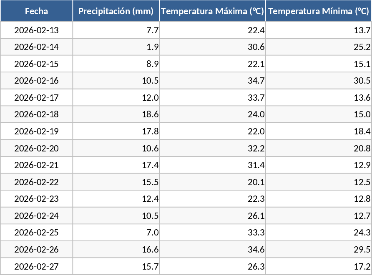Click the Temperatura Mínima (°C) header
The width and height of the screenshot is (372, 275).
pyautogui.click(x=319, y=11)
